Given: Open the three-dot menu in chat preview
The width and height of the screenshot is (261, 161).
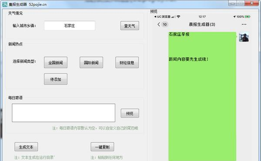Looking at the screenshot, I should pos(244,24).
